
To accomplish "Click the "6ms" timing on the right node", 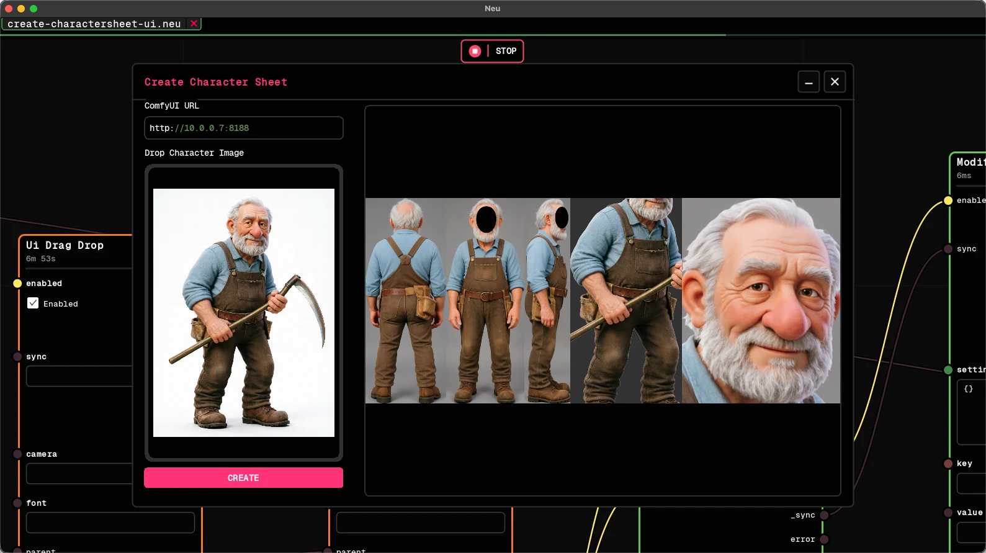I will tap(964, 176).
